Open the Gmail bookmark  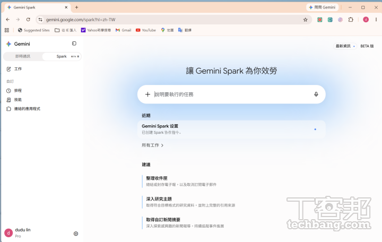123,30
